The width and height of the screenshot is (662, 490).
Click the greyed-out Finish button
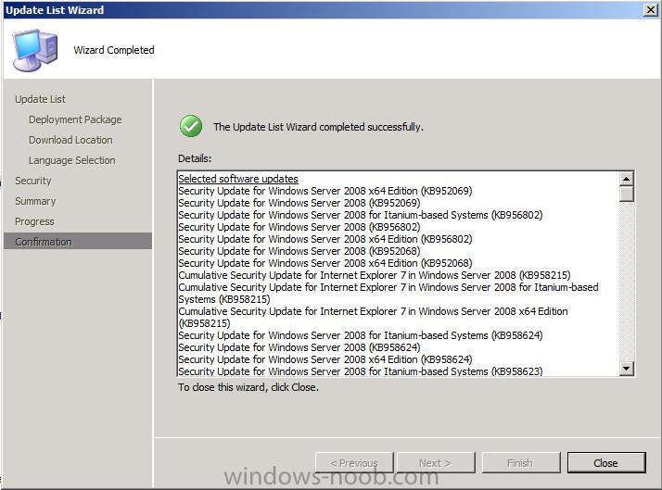[x=521, y=462]
